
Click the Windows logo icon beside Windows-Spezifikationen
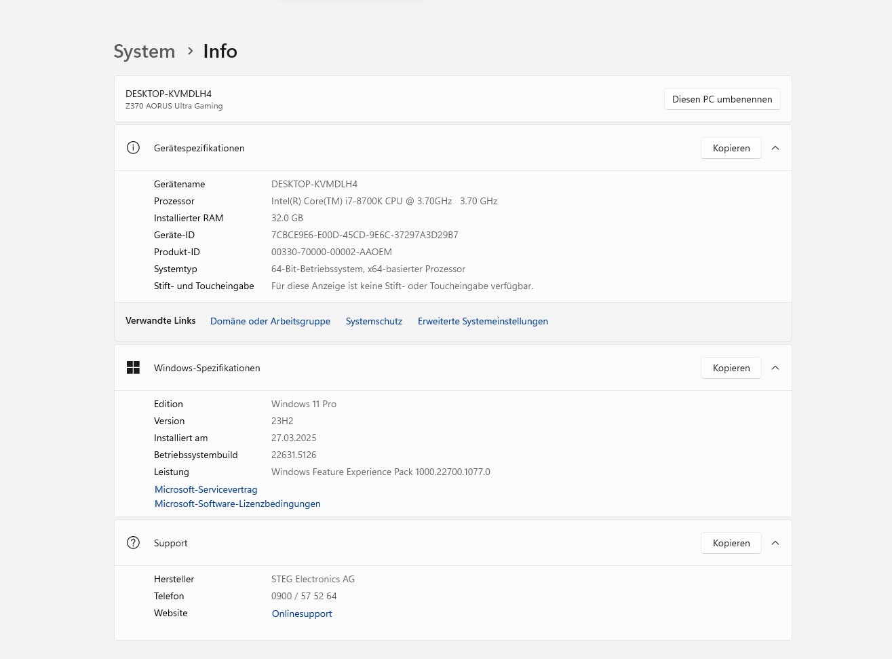coord(133,368)
